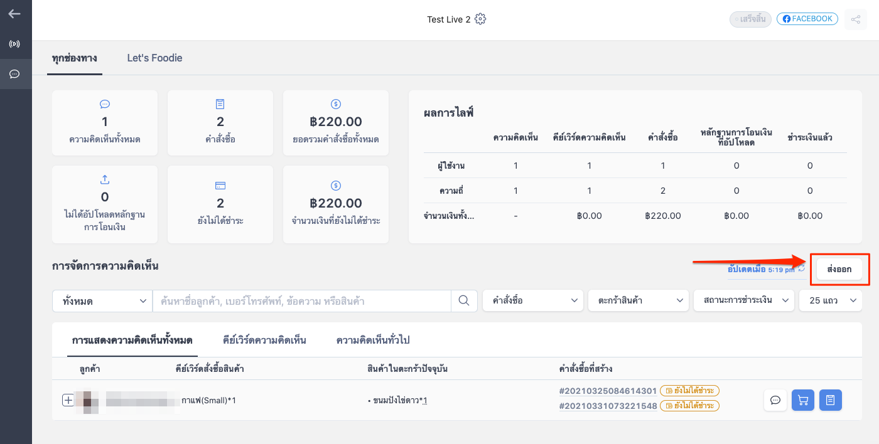The width and height of the screenshot is (879, 444).
Task: Click the ชำระเงินแล้ว column header
Action: coord(810,137)
